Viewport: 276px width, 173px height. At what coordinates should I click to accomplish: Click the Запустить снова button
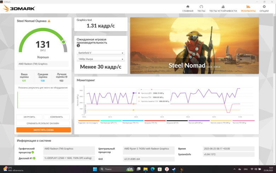(44, 130)
